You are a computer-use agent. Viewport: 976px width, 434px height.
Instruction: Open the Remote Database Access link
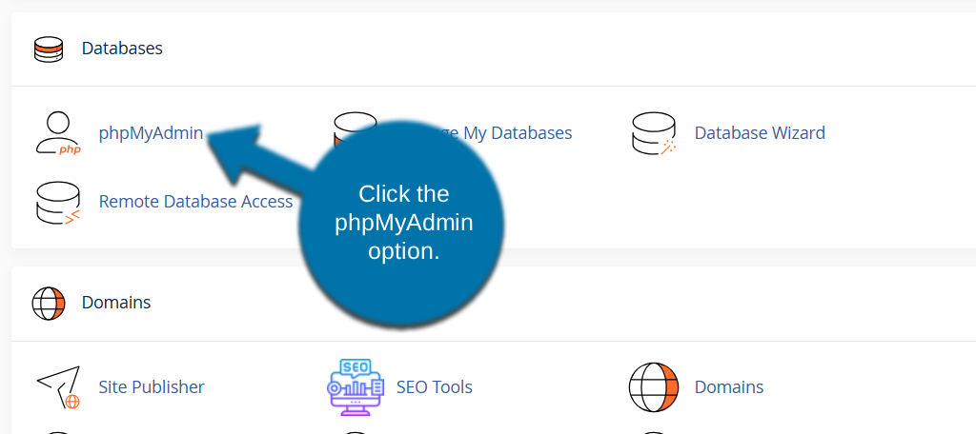pyautogui.click(x=195, y=202)
